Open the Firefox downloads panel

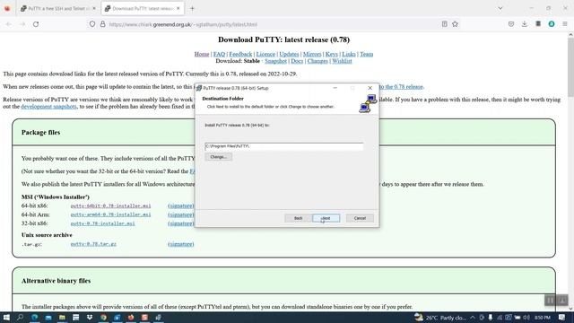[525, 24]
